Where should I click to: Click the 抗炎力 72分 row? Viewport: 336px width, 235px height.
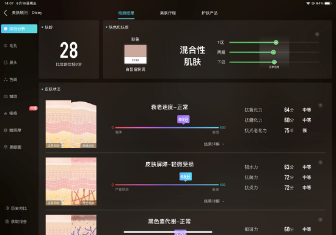point(278,187)
